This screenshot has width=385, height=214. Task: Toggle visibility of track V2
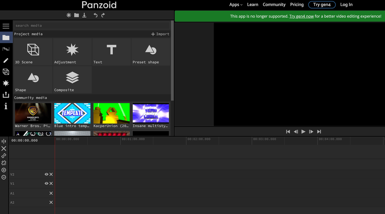pyautogui.click(x=47, y=174)
